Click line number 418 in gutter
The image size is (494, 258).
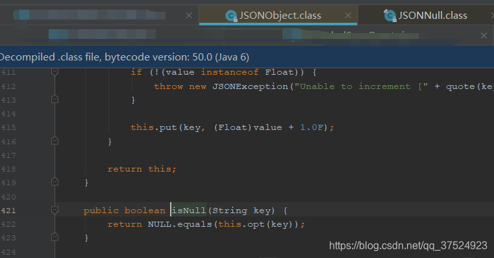point(8,169)
